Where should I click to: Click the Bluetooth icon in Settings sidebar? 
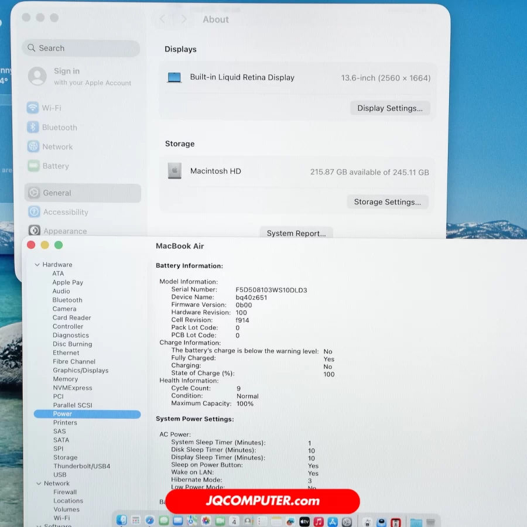click(x=33, y=127)
